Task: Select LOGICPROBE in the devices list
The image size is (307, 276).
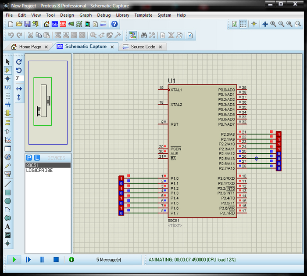Action: point(48,171)
